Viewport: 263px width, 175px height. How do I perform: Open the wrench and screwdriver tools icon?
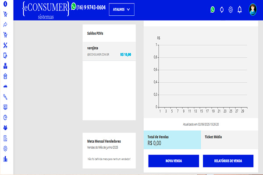(x=5, y=45)
